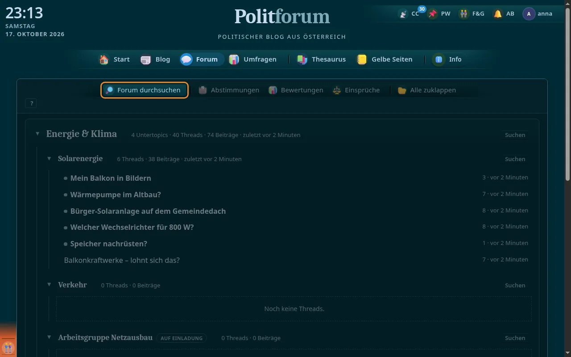Open the Abstimmungen toolbar entry
Image resolution: width=571 pixels, height=357 pixels.
[x=229, y=90]
